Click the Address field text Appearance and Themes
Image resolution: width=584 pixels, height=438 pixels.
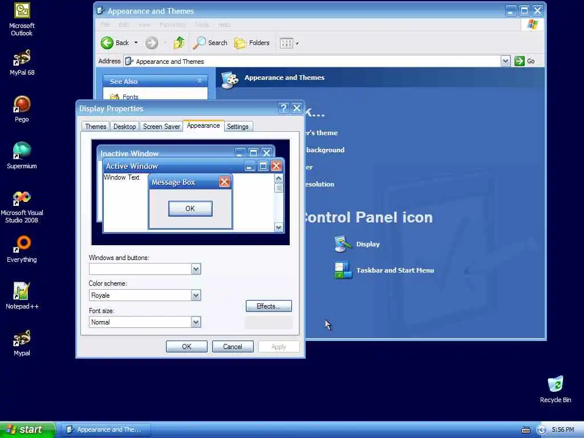[x=170, y=62]
